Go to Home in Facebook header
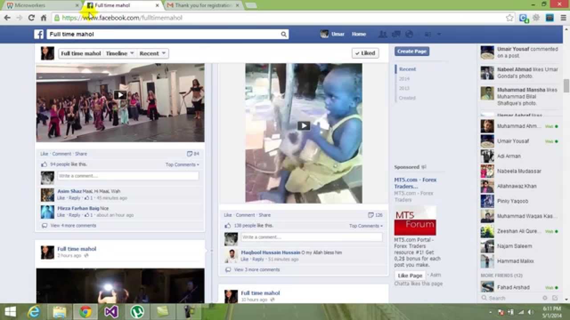The image size is (570, 320). [x=358, y=34]
